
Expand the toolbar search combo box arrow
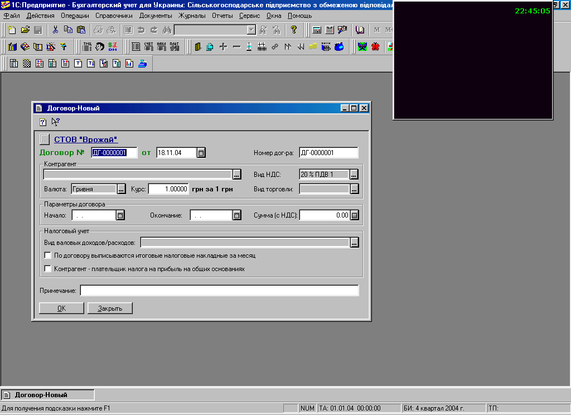tap(251, 30)
